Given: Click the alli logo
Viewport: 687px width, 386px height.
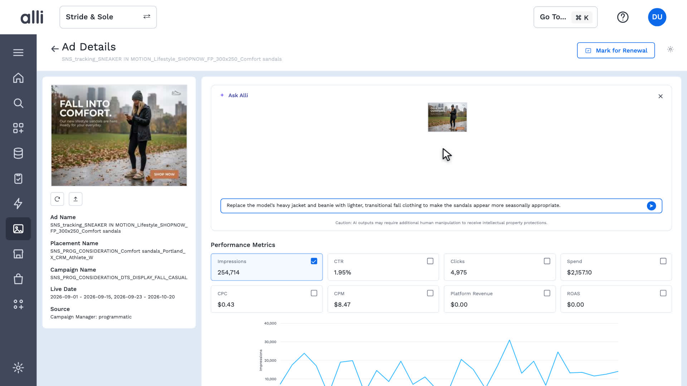Looking at the screenshot, I should click(x=32, y=17).
